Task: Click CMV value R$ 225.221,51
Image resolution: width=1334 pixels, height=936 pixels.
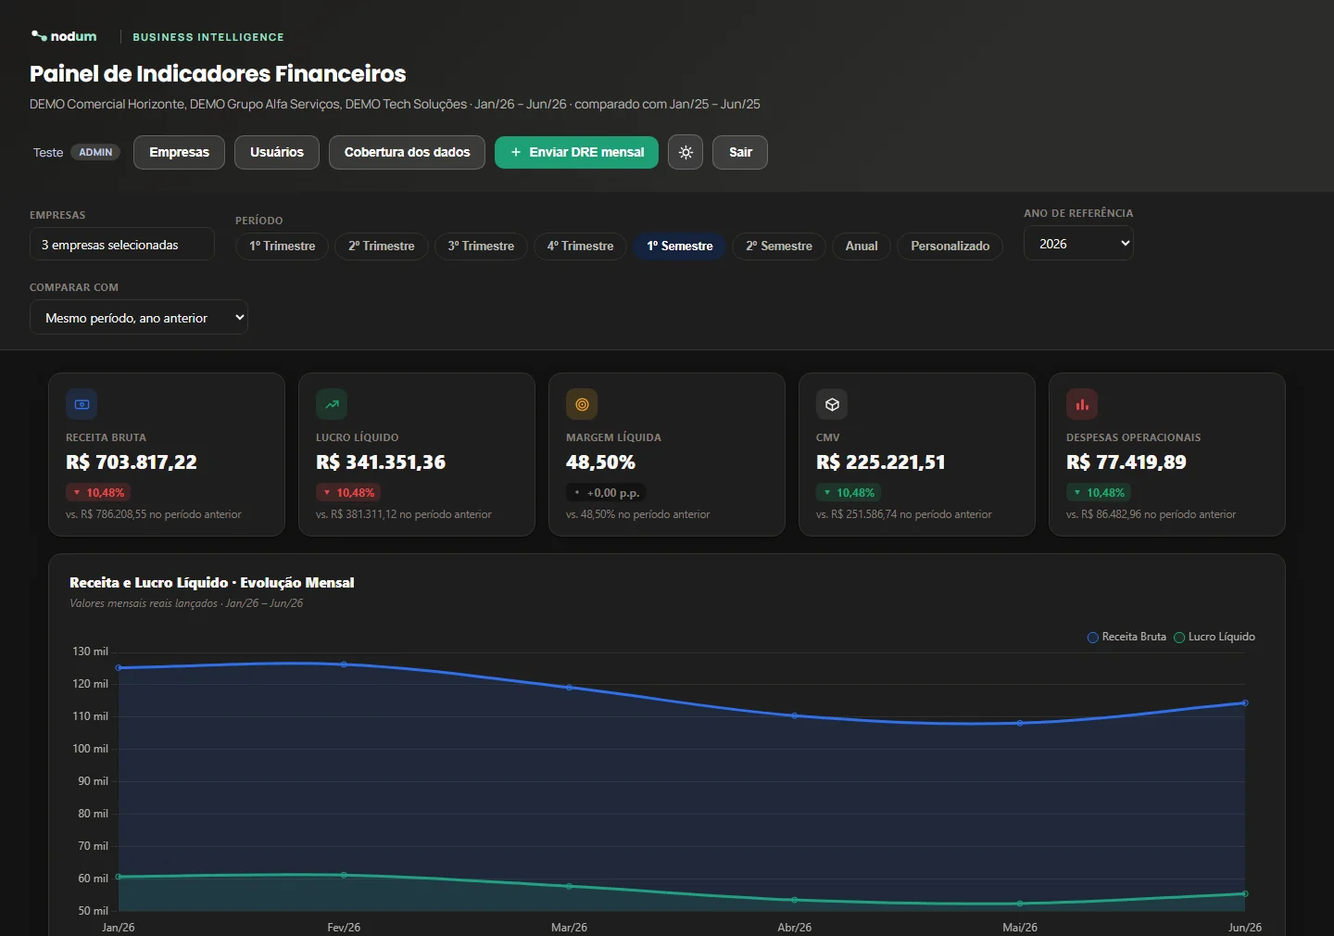Action: pos(881,462)
